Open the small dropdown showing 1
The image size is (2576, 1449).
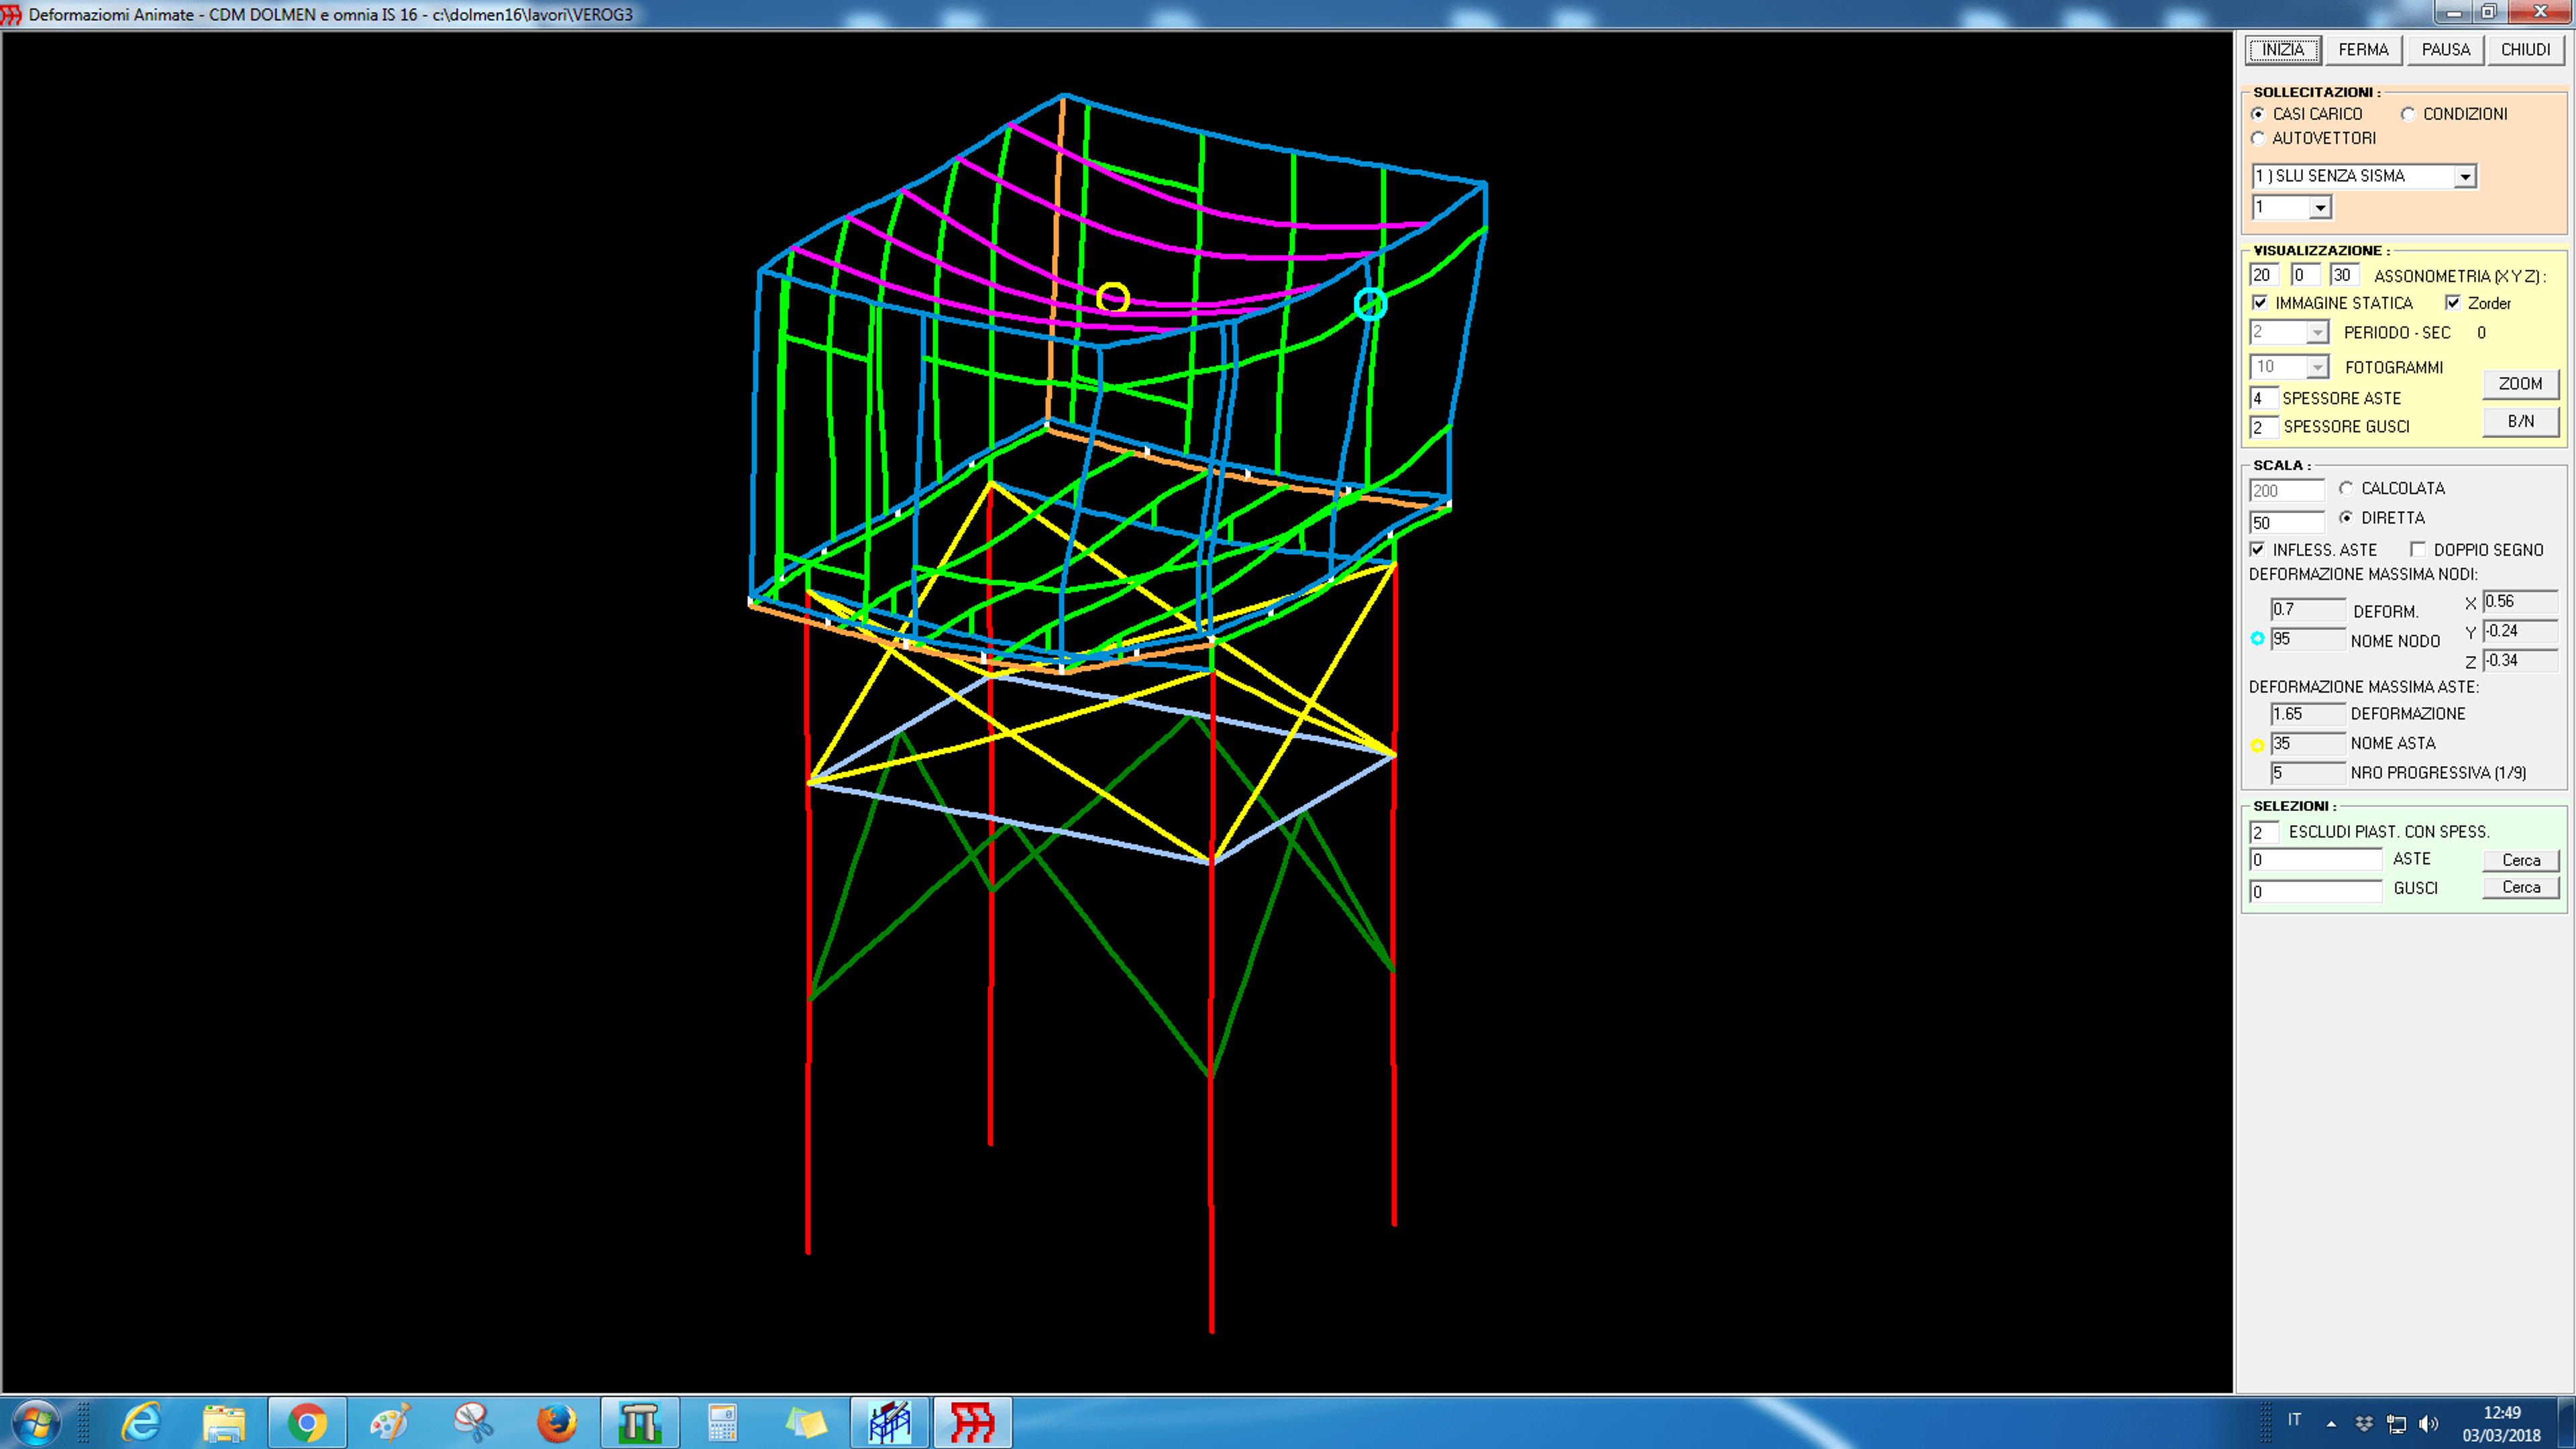[2292, 207]
